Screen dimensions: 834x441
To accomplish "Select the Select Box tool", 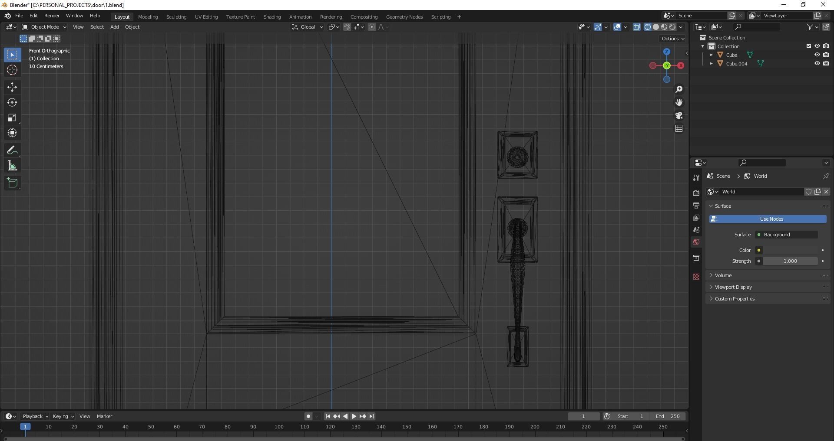I will pyautogui.click(x=12, y=55).
